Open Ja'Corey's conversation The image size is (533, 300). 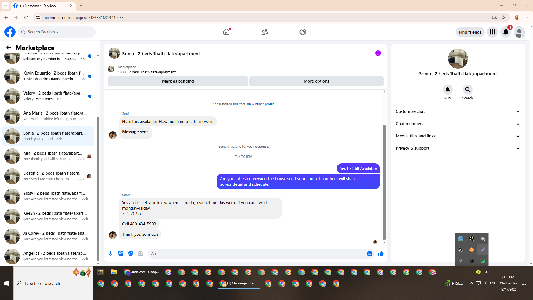[x=48, y=236]
